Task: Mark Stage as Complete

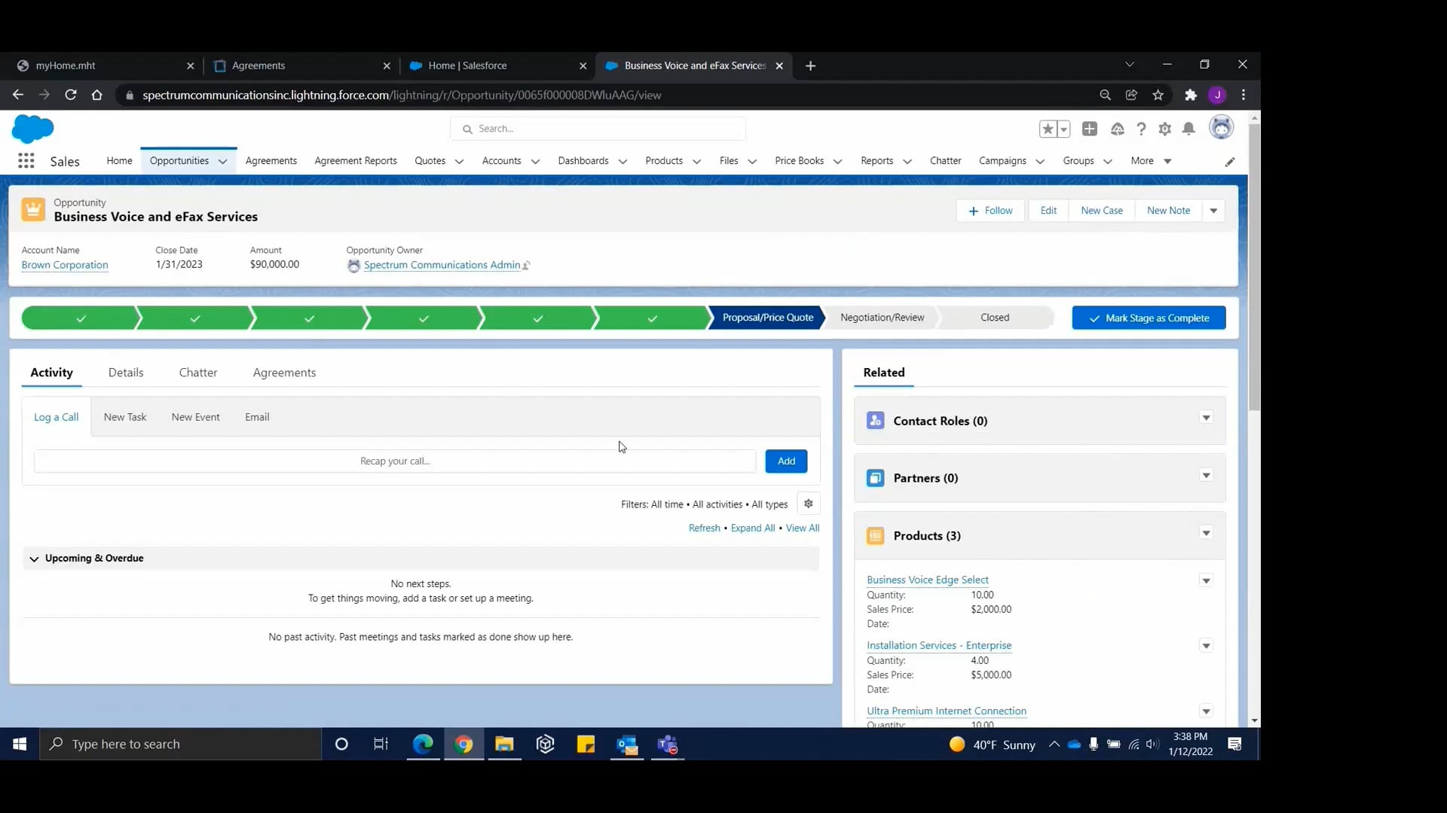Action: coord(1149,317)
